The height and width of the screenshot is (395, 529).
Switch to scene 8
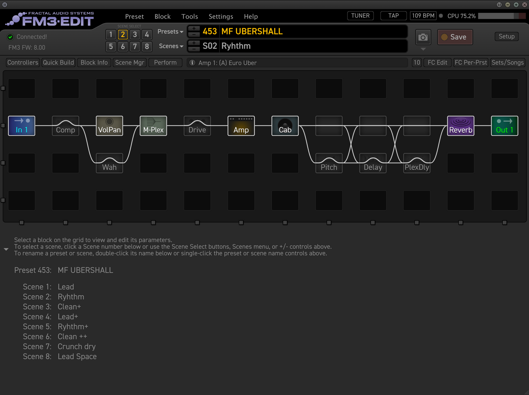click(x=147, y=47)
